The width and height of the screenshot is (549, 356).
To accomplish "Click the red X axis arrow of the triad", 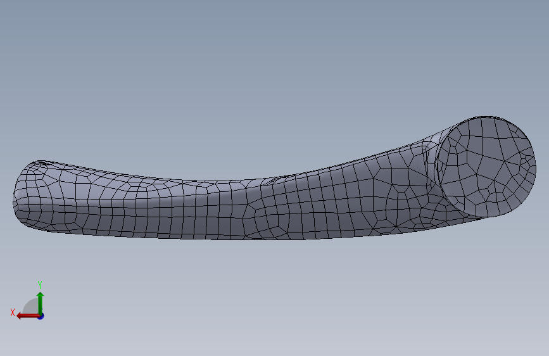I will click(x=28, y=316).
